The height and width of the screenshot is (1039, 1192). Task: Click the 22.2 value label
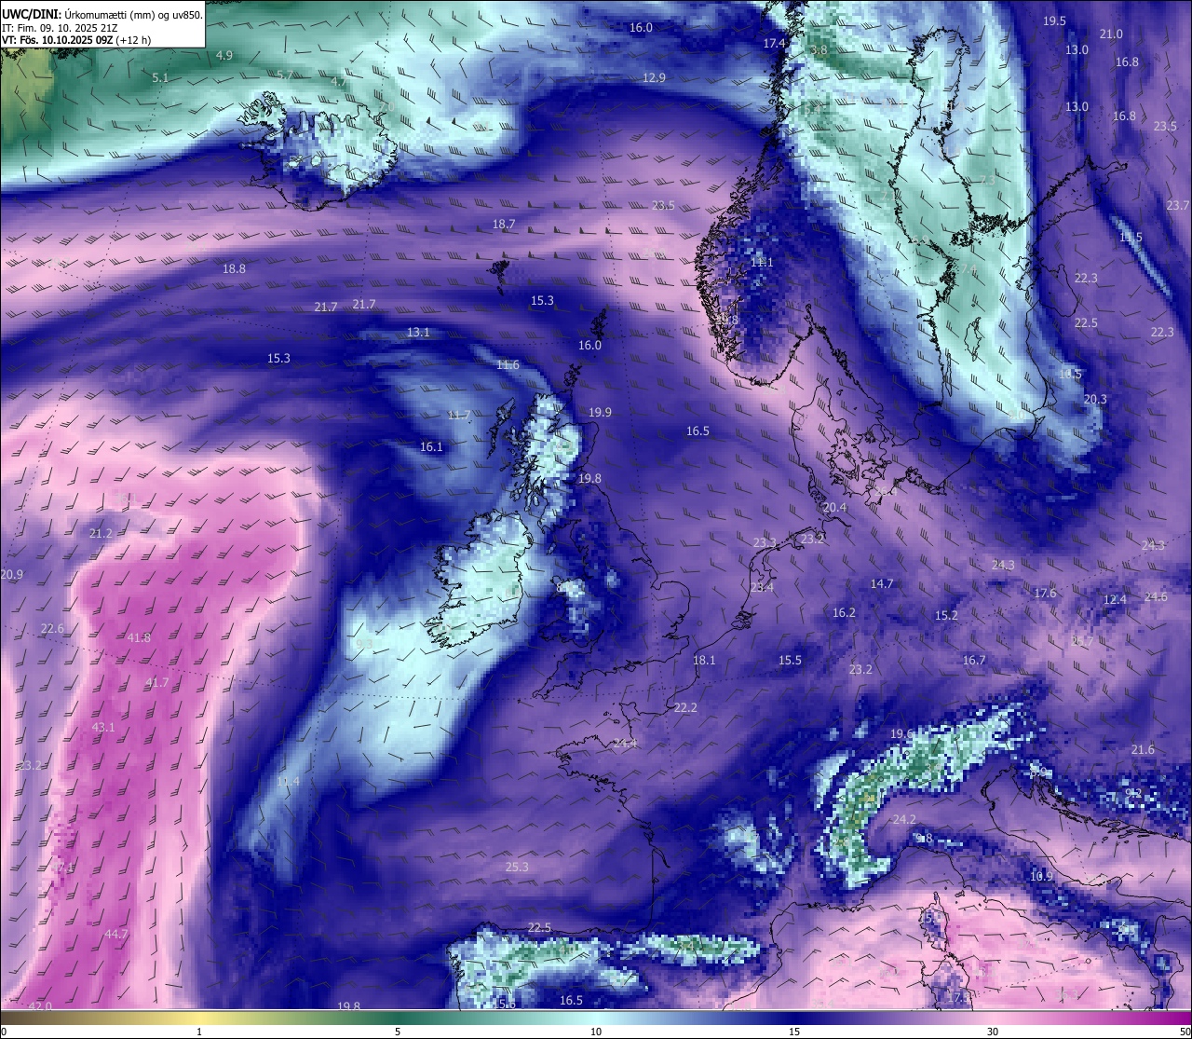coord(685,708)
